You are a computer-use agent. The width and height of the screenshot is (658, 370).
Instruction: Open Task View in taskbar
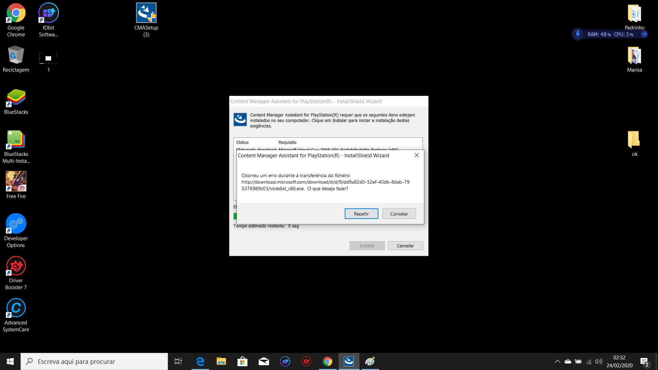pyautogui.click(x=178, y=361)
